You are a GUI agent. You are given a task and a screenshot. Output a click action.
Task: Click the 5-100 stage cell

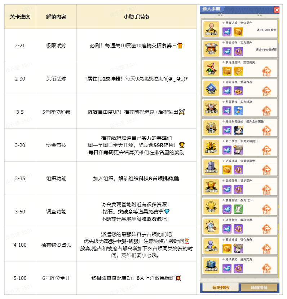[x=20, y=278]
